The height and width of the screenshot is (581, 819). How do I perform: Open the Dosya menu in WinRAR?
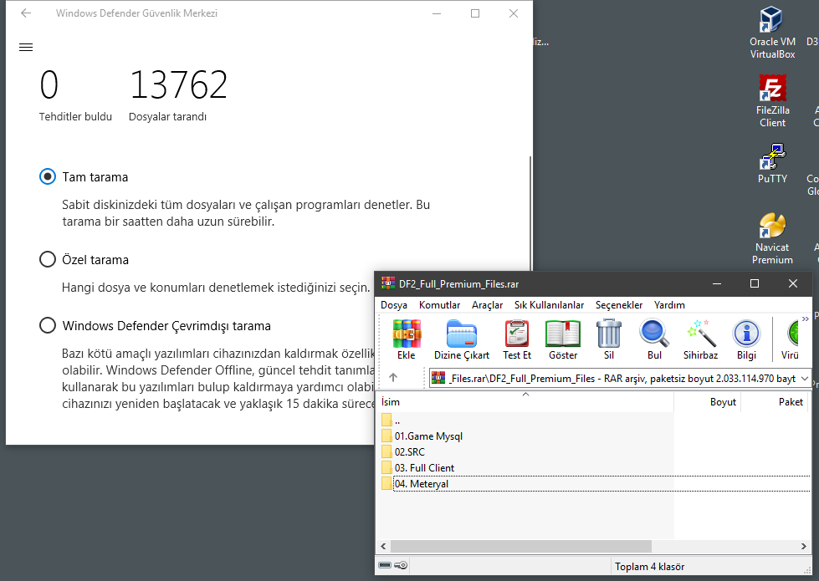click(394, 305)
